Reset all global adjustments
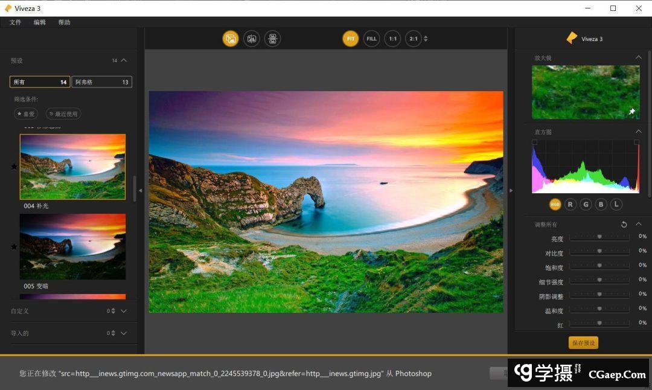 coord(624,225)
